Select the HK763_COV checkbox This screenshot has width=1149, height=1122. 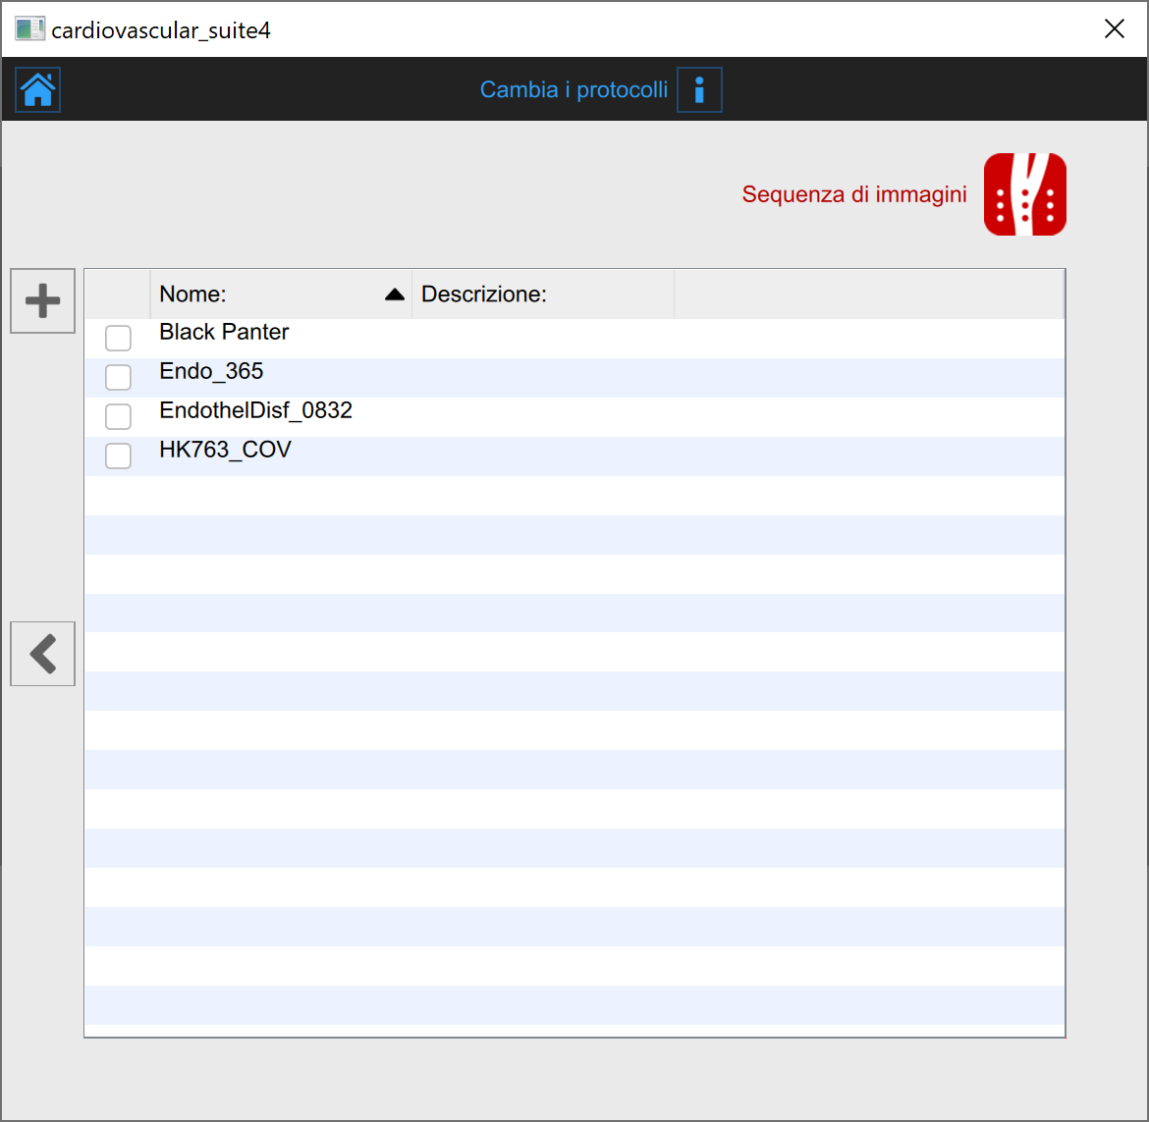[x=118, y=456]
